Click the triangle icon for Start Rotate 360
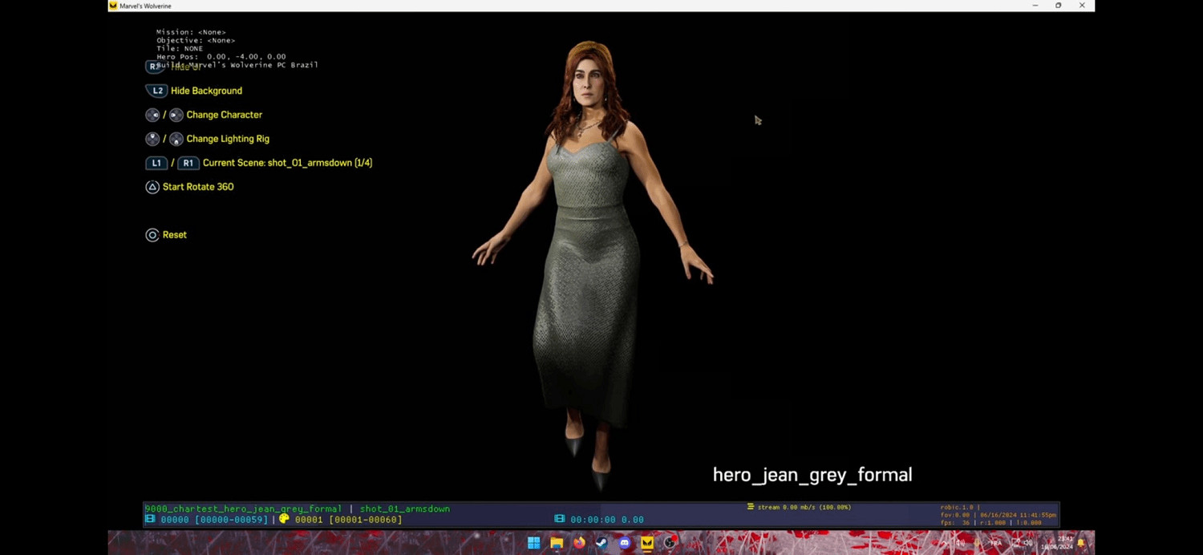Image resolution: width=1203 pixels, height=555 pixels. click(152, 187)
